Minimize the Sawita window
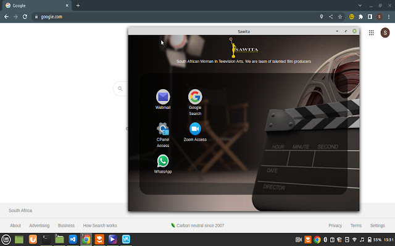395x246 pixels. [x=337, y=31]
